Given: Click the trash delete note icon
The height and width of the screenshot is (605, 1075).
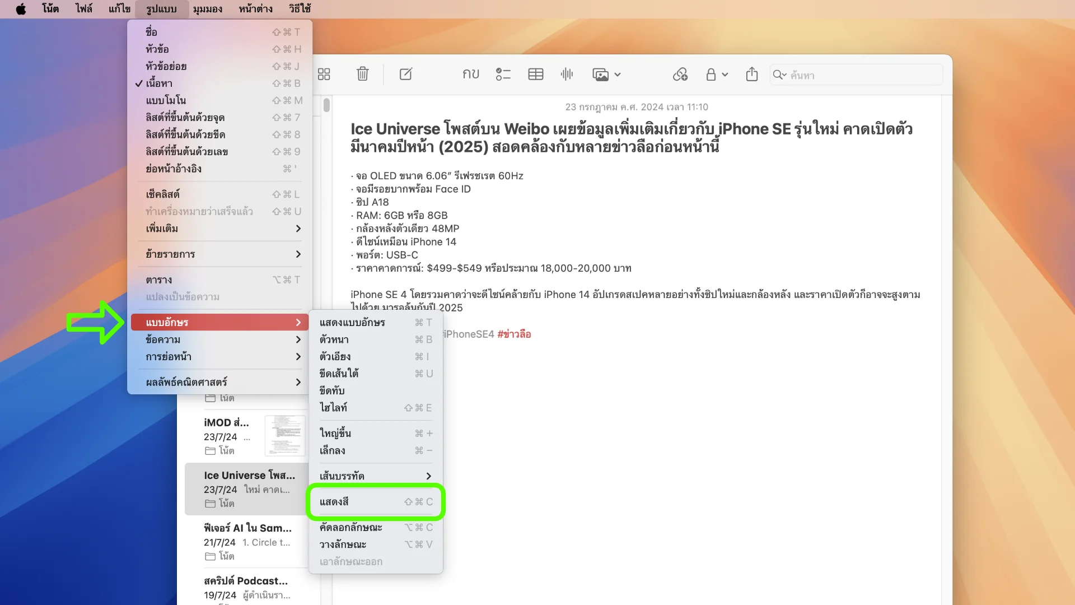Looking at the screenshot, I should (x=362, y=74).
